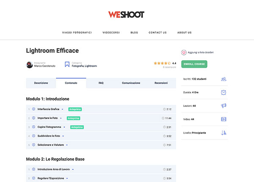Click the 8 recensioni review count
This screenshot has height=182, width=254.
pos(169,67)
